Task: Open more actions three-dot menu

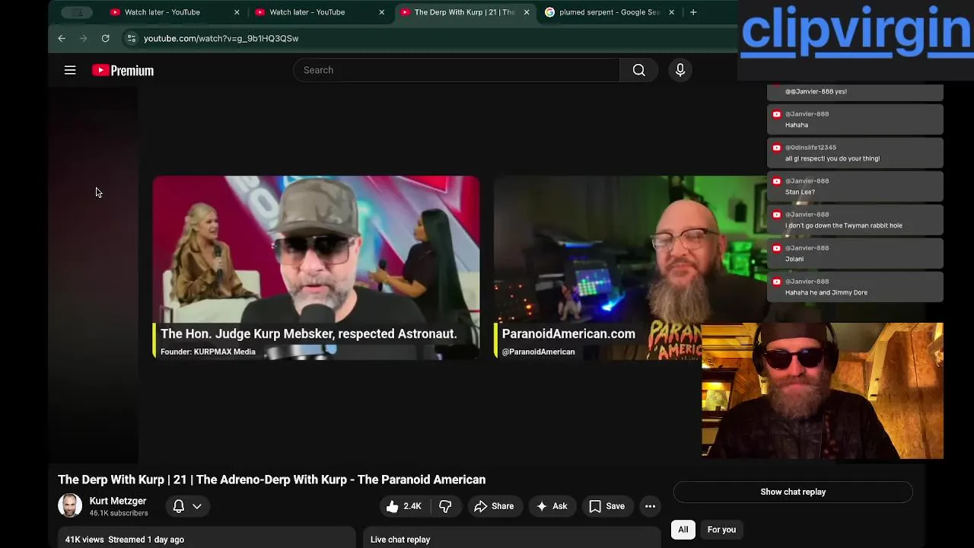Action: (650, 506)
